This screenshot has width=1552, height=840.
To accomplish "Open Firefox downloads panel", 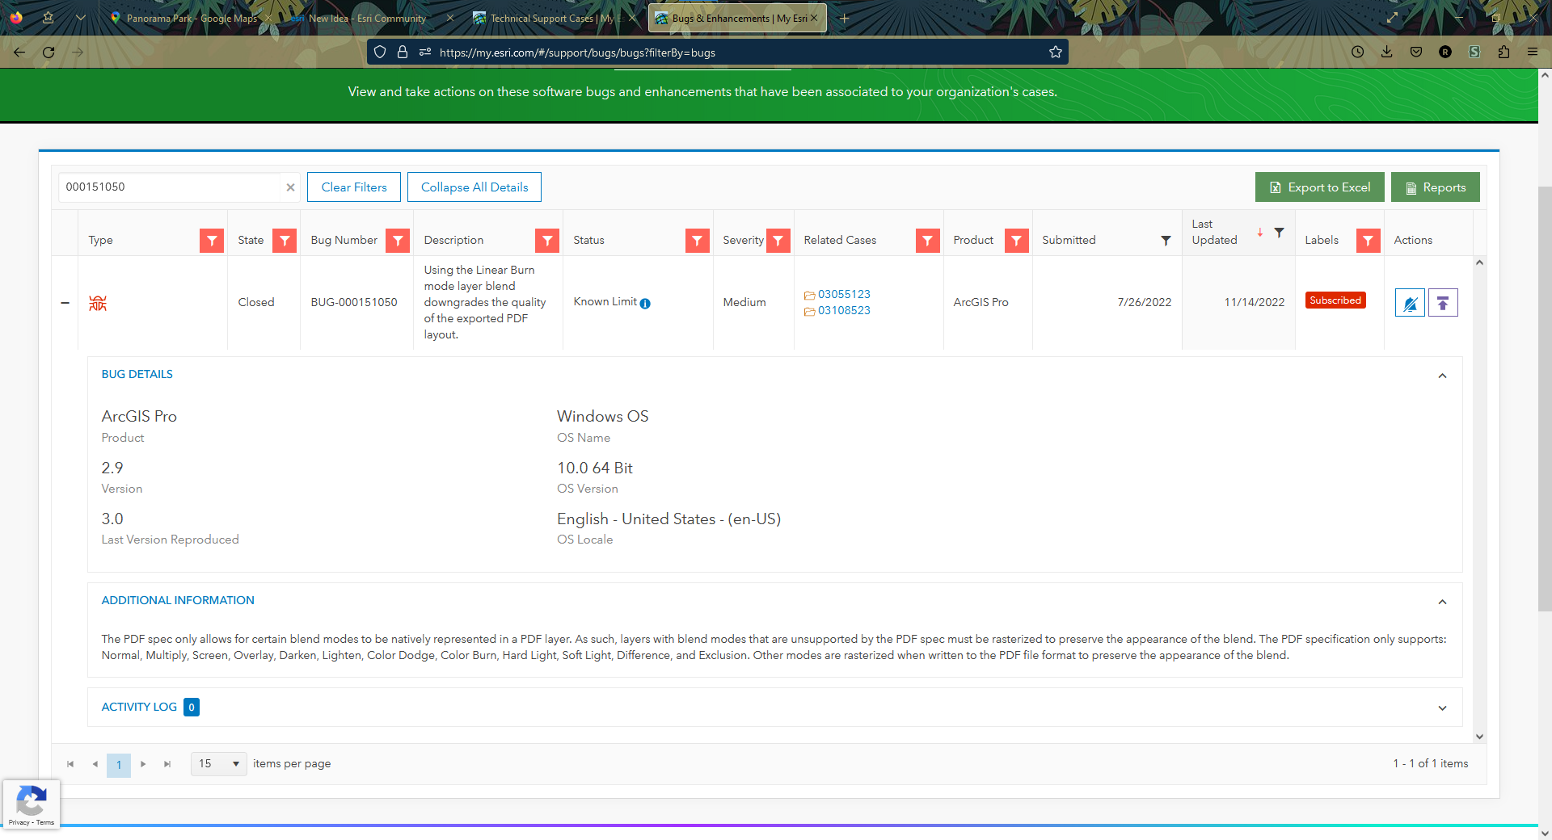I will 1387,52.
